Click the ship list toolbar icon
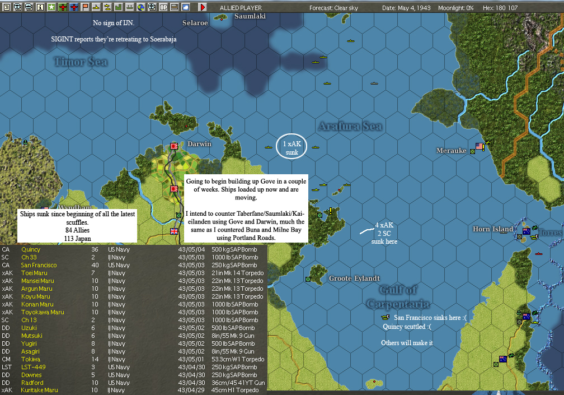564x395 pixels. tap(29, 7)
